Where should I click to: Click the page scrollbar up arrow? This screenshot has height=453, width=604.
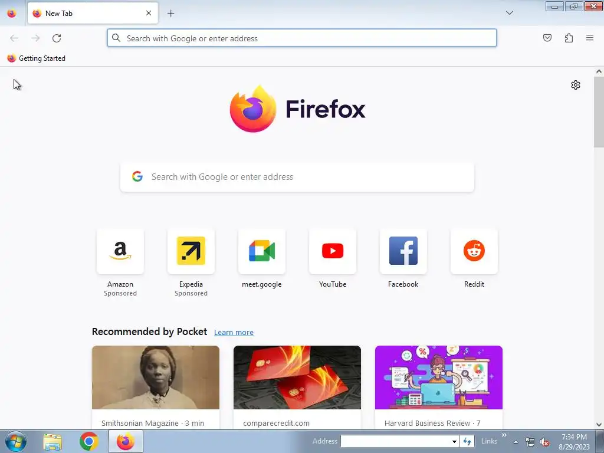tap(599, 71)
